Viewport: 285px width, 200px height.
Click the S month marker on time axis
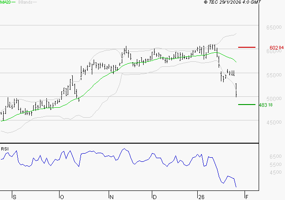15,197
